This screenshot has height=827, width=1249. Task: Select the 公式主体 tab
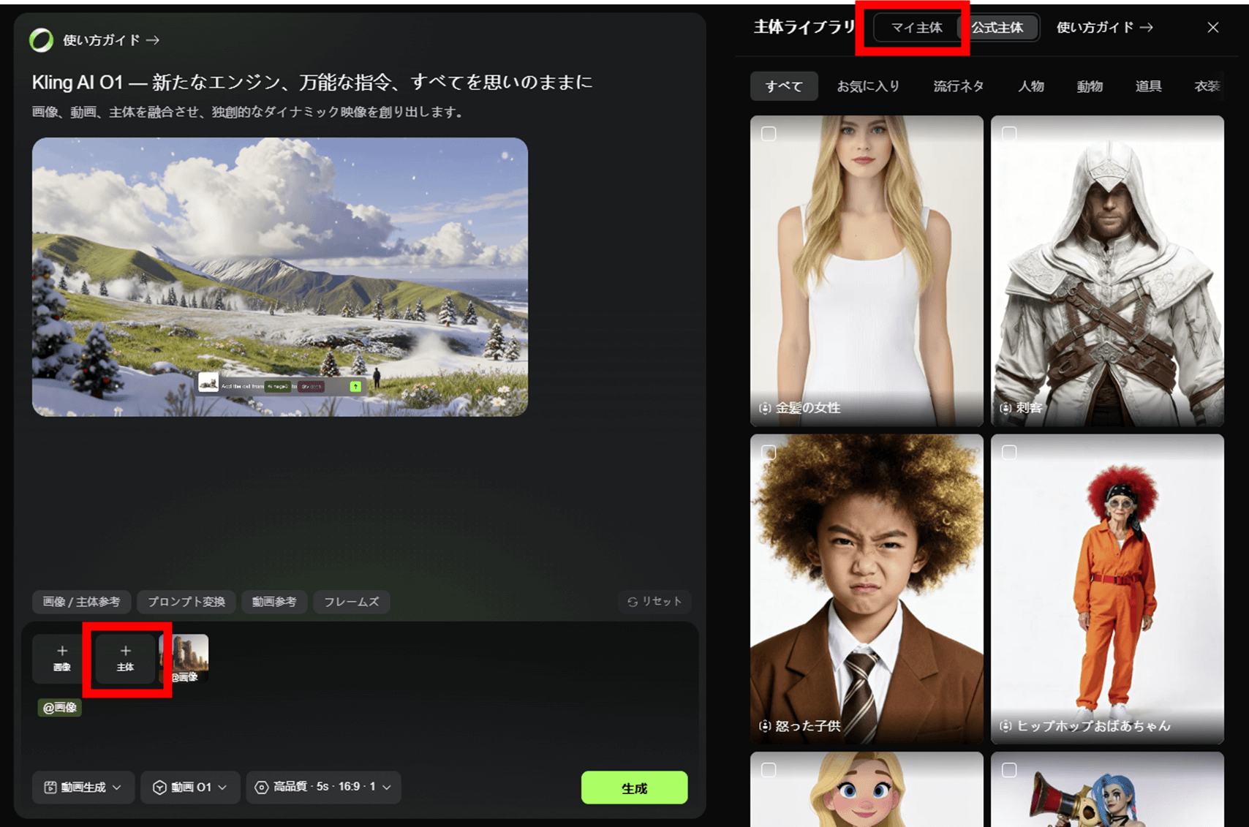997,28
